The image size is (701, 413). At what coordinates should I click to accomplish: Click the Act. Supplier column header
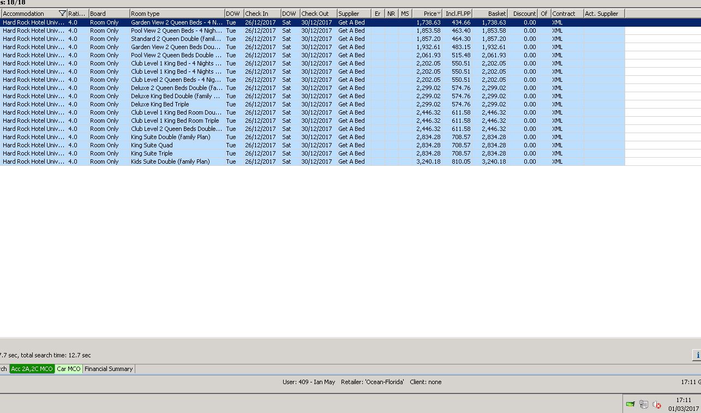point(604,14)
